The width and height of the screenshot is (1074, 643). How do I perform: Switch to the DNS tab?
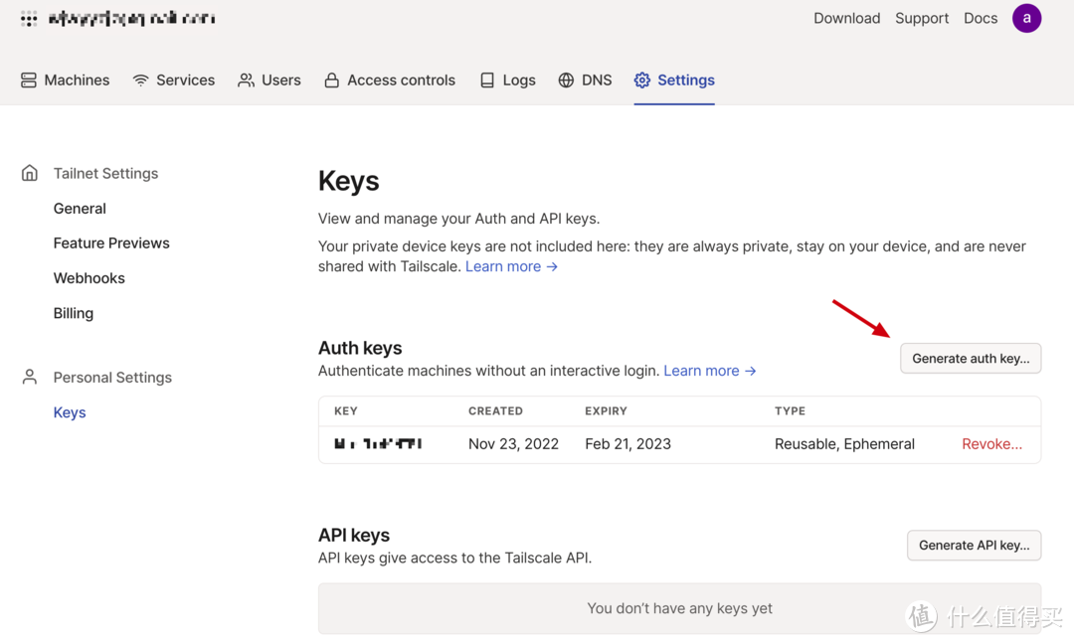pyautogui.click(x=585, y=80)
